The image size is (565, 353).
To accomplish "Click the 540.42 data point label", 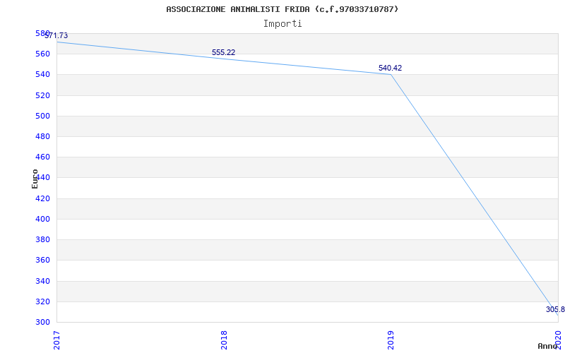I will [x=390, y=68].
